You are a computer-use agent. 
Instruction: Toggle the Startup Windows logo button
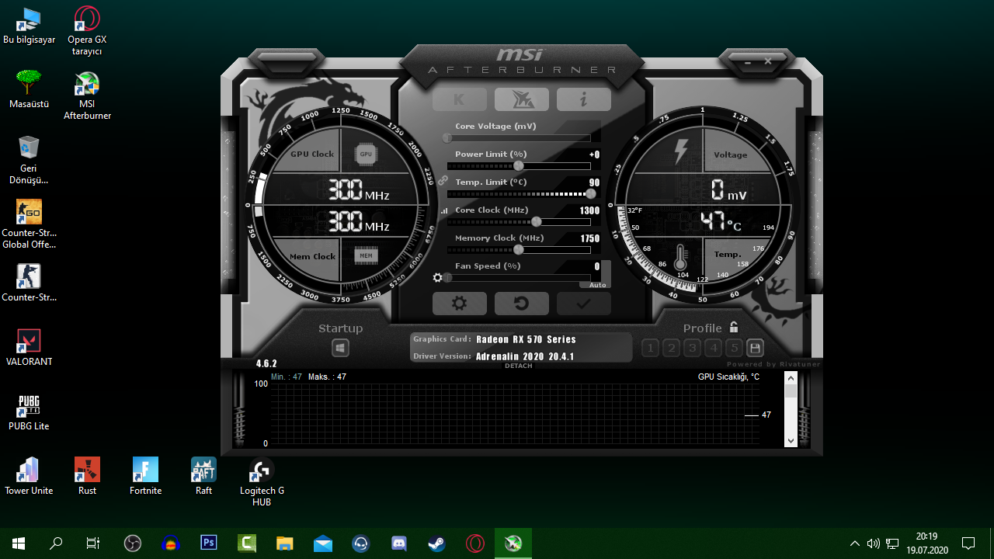pos(340,348)
